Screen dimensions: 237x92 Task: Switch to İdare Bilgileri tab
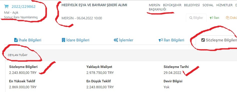click(x=76, y=40)
